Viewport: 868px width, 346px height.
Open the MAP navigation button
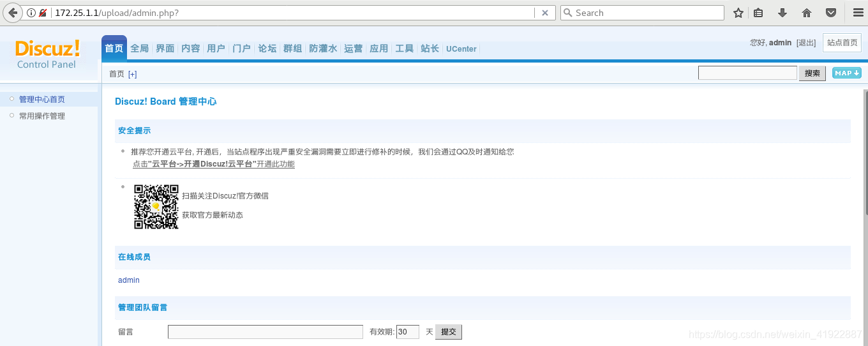[x=847, y=73]
